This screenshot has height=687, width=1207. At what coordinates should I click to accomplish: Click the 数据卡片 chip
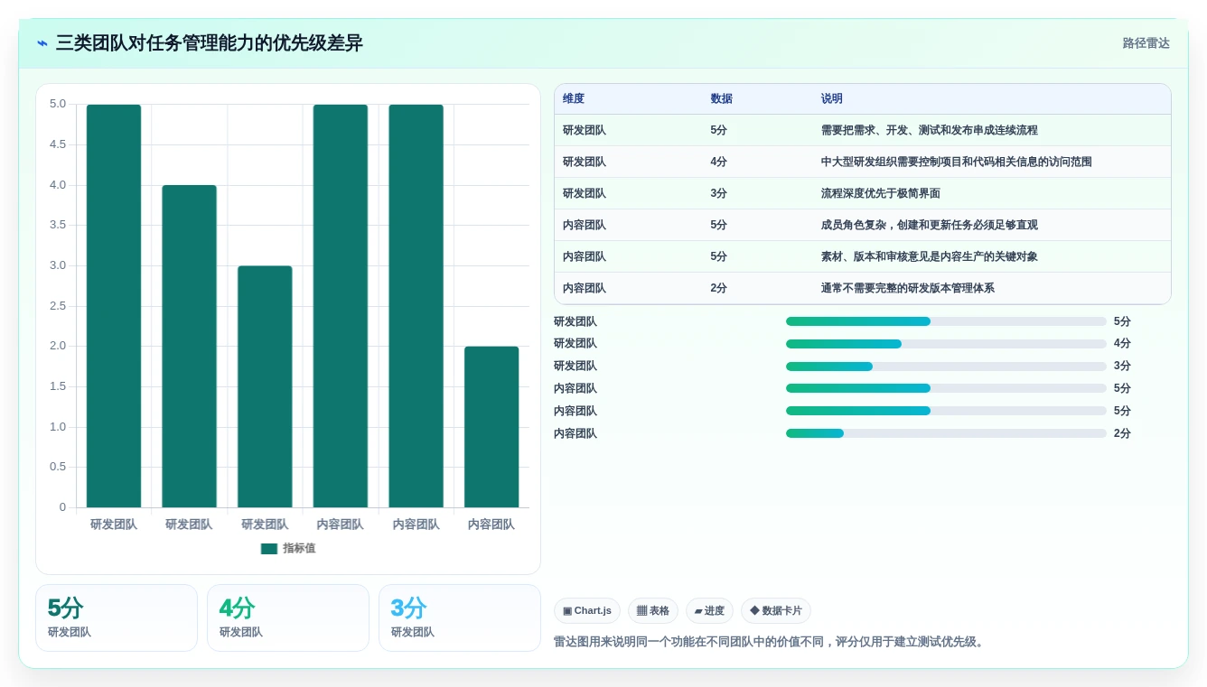[776, 611]
